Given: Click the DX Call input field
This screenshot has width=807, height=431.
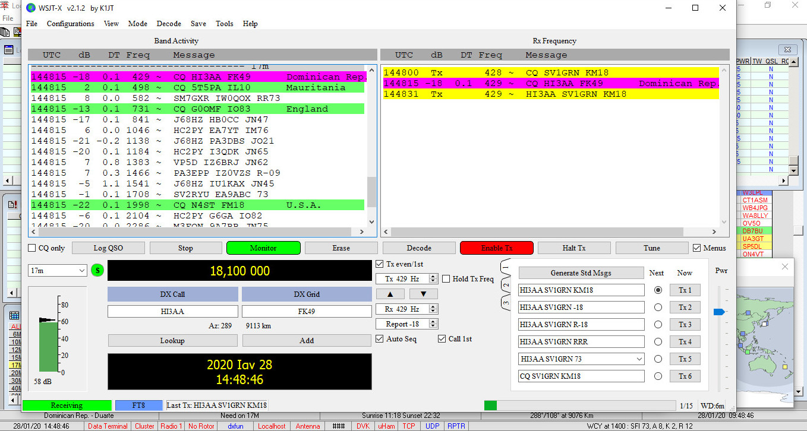Looking at the screenshot, I should click(172, 310).
